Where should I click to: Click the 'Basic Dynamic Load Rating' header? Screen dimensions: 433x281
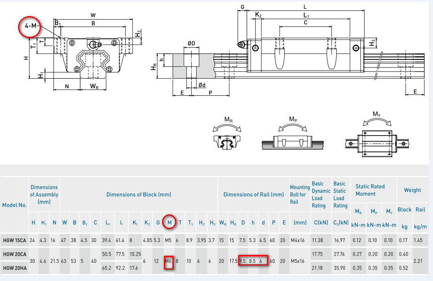(x=321, y=194)
